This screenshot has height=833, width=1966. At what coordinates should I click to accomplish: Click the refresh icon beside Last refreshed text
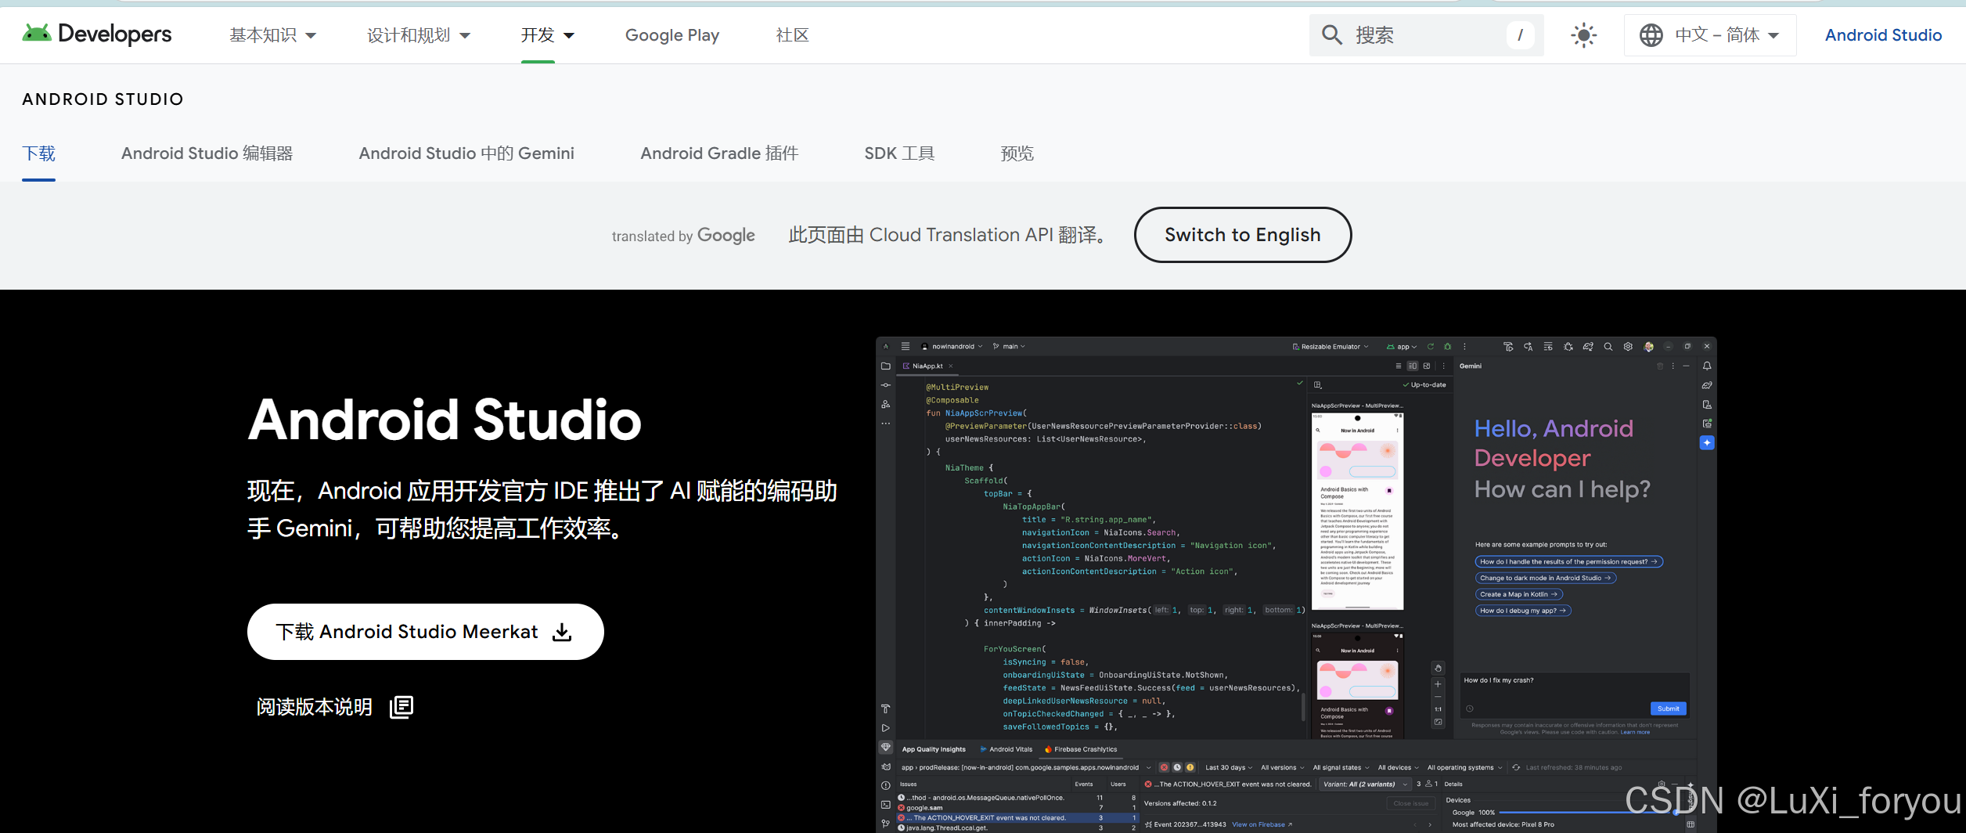pyautogui.click(x=1516, y=767)
